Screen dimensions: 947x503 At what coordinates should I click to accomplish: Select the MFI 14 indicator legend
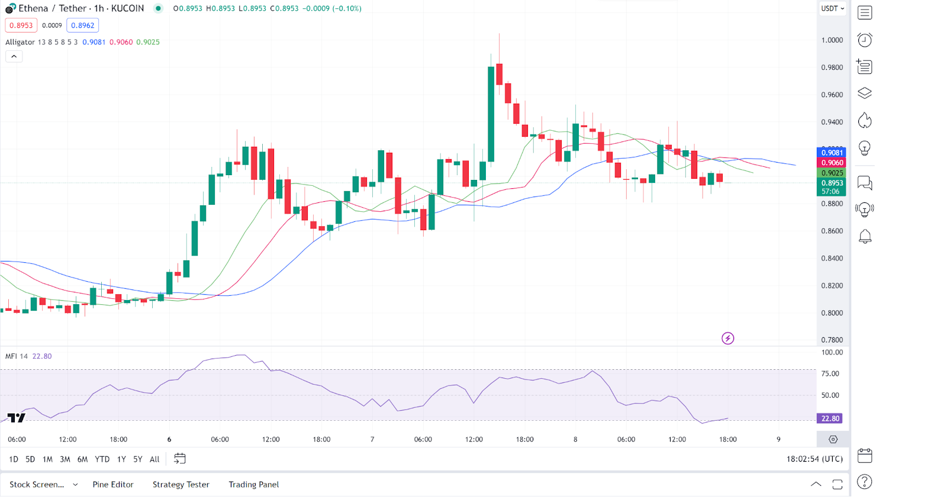point(17,356)
